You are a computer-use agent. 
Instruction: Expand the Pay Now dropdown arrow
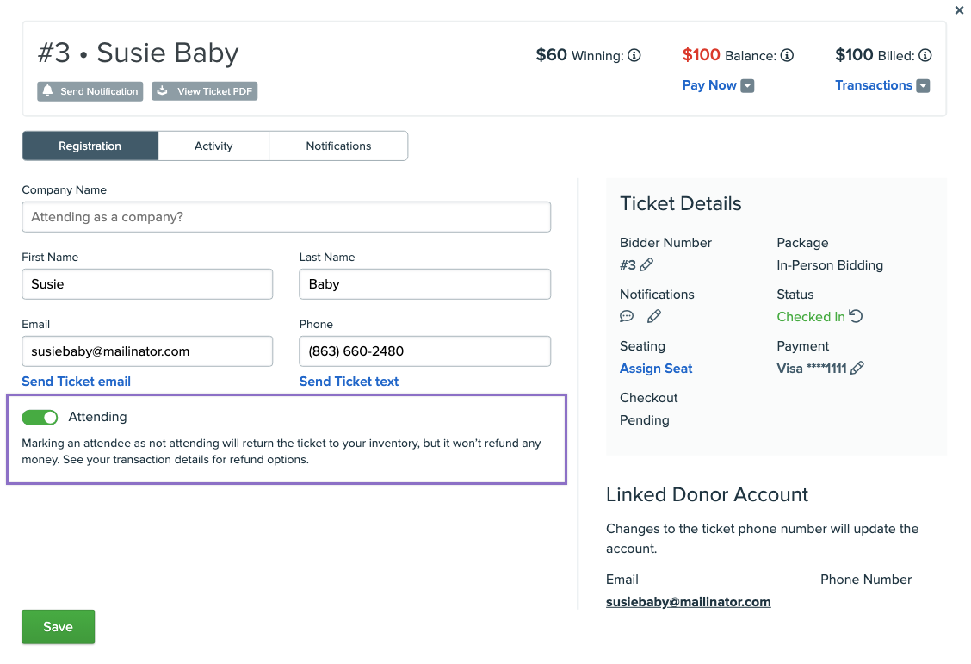point(747,86)
